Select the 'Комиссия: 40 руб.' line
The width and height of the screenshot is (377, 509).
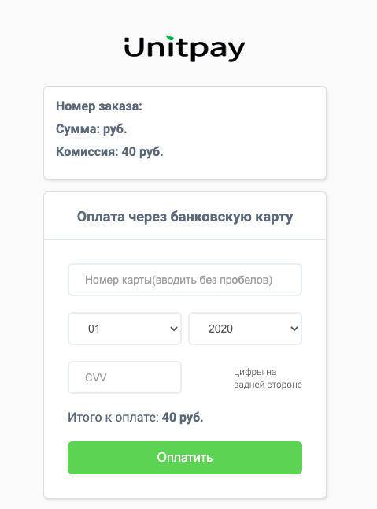tap(109, 151)
